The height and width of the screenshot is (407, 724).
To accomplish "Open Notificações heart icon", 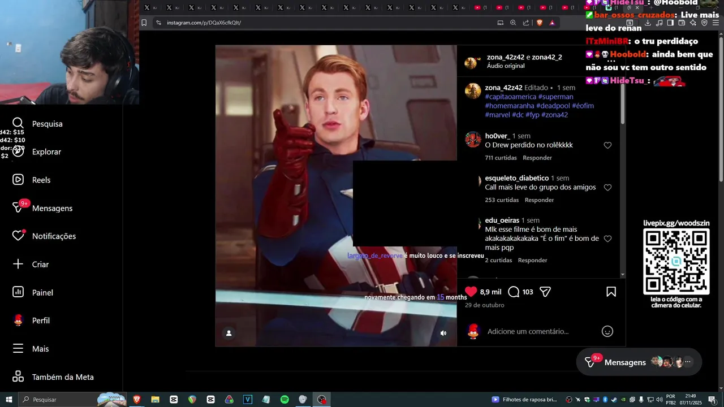I will tap(18, 236).
